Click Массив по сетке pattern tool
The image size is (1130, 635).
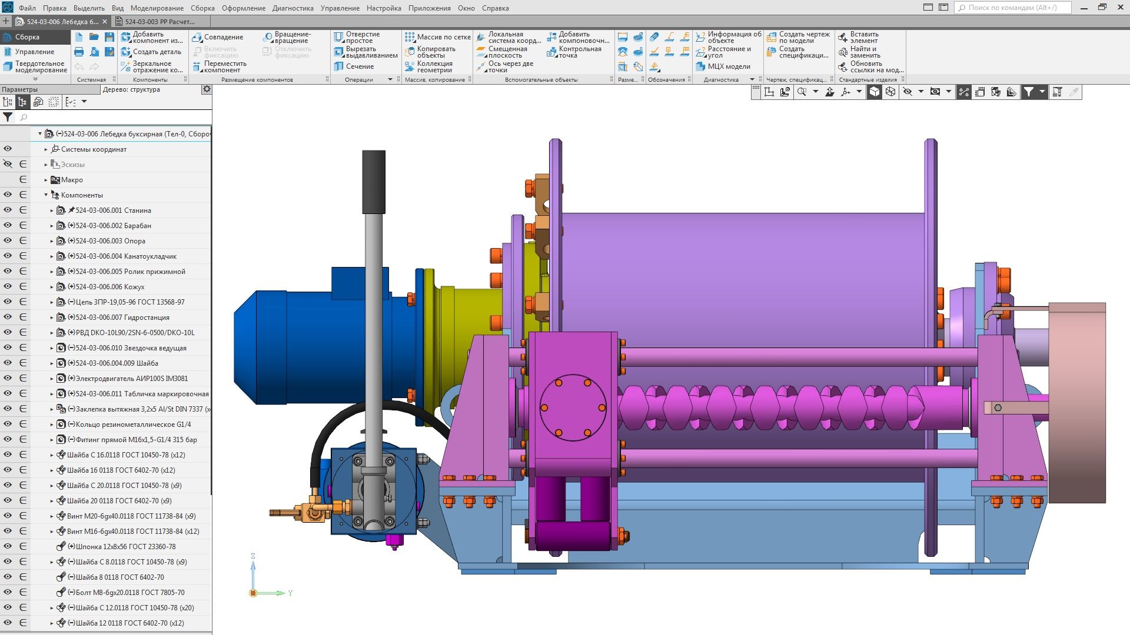point(438,37)
